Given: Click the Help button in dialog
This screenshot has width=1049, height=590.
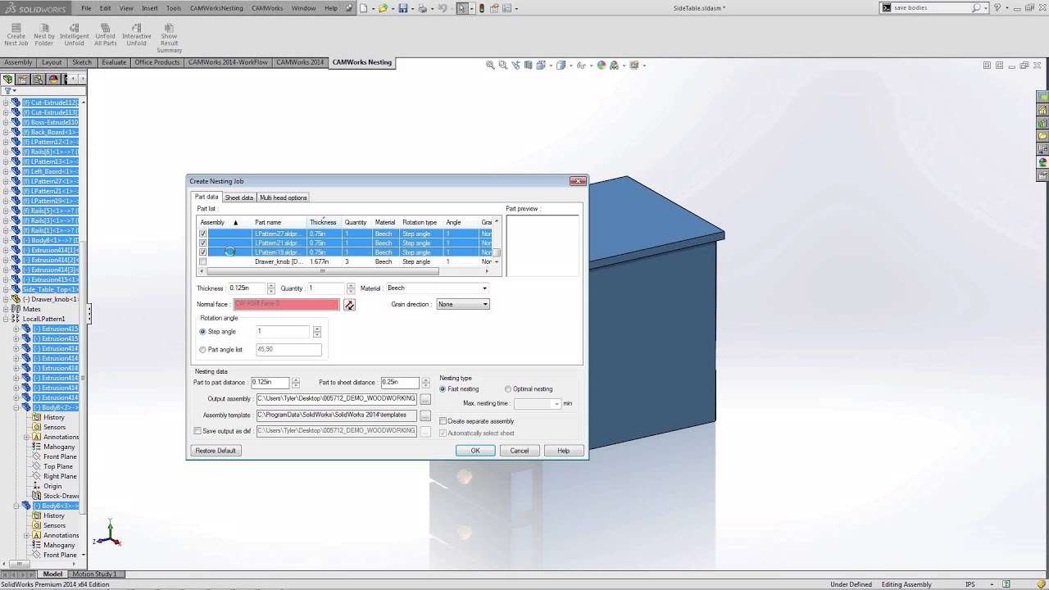Looking at the screenshot, I should click(563, 451).
